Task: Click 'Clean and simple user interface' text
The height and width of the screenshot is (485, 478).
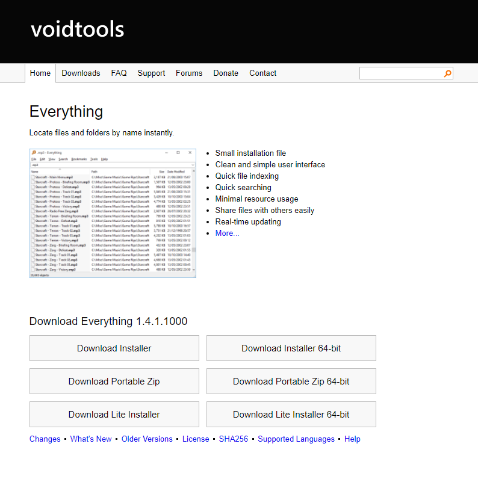Action: 270,164
